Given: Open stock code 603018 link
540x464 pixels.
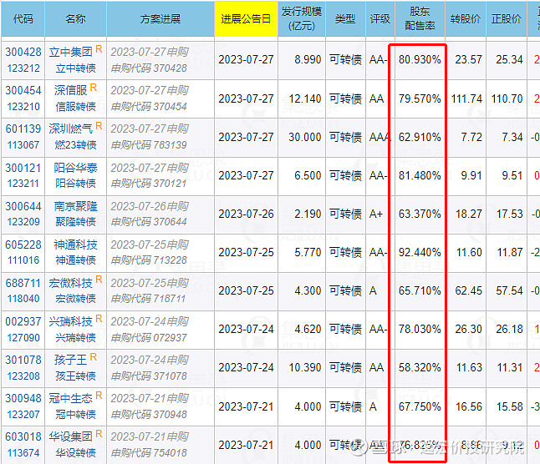Looking at the screenshot, I should pyautogui.click(x=23, y=436).
